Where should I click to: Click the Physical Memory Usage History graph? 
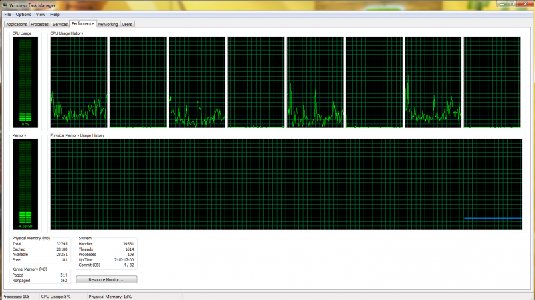pos(286,185)
